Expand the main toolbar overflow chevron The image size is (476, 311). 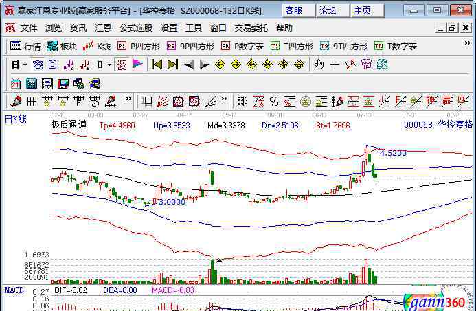(x=468, y=43)
